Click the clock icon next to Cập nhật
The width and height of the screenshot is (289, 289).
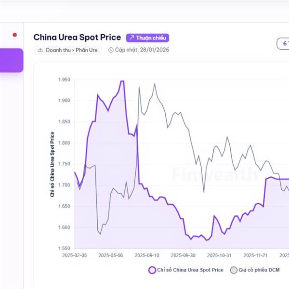click(111, 50)
